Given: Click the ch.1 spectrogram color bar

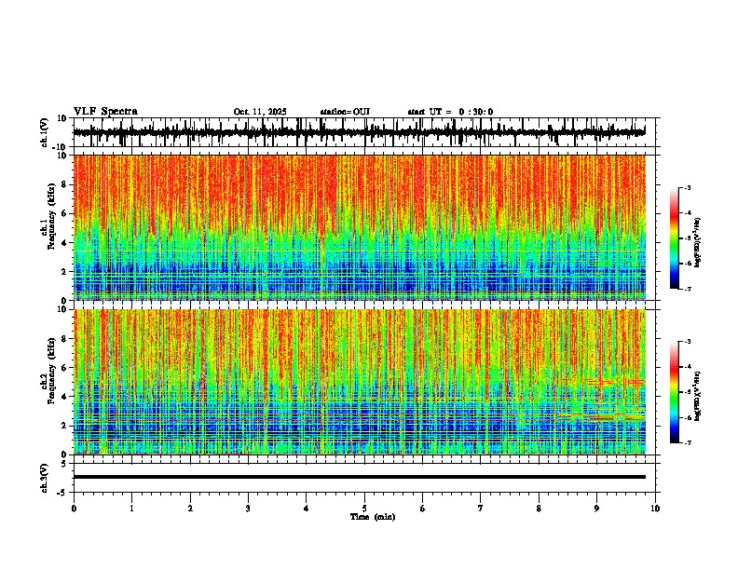Looking at the screenshot, I should 675,238.
